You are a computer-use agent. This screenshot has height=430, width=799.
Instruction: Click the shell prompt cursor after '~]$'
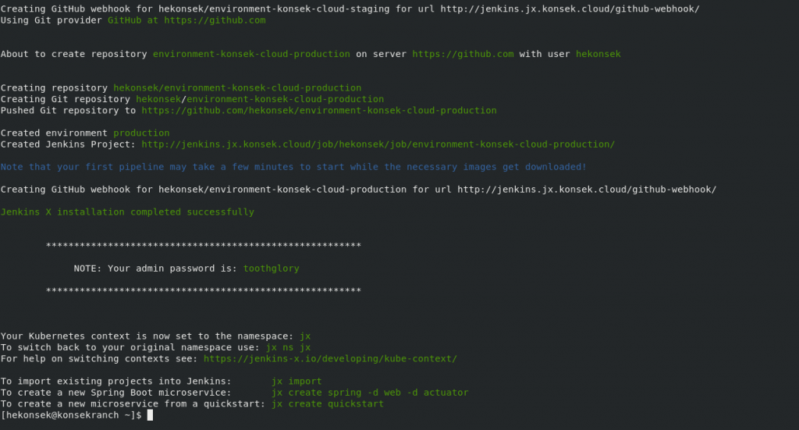pyautogui.click(x=151, y=415)
